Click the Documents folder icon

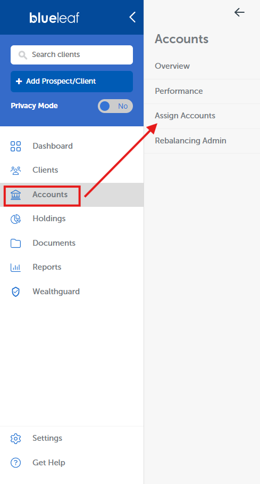16,243
